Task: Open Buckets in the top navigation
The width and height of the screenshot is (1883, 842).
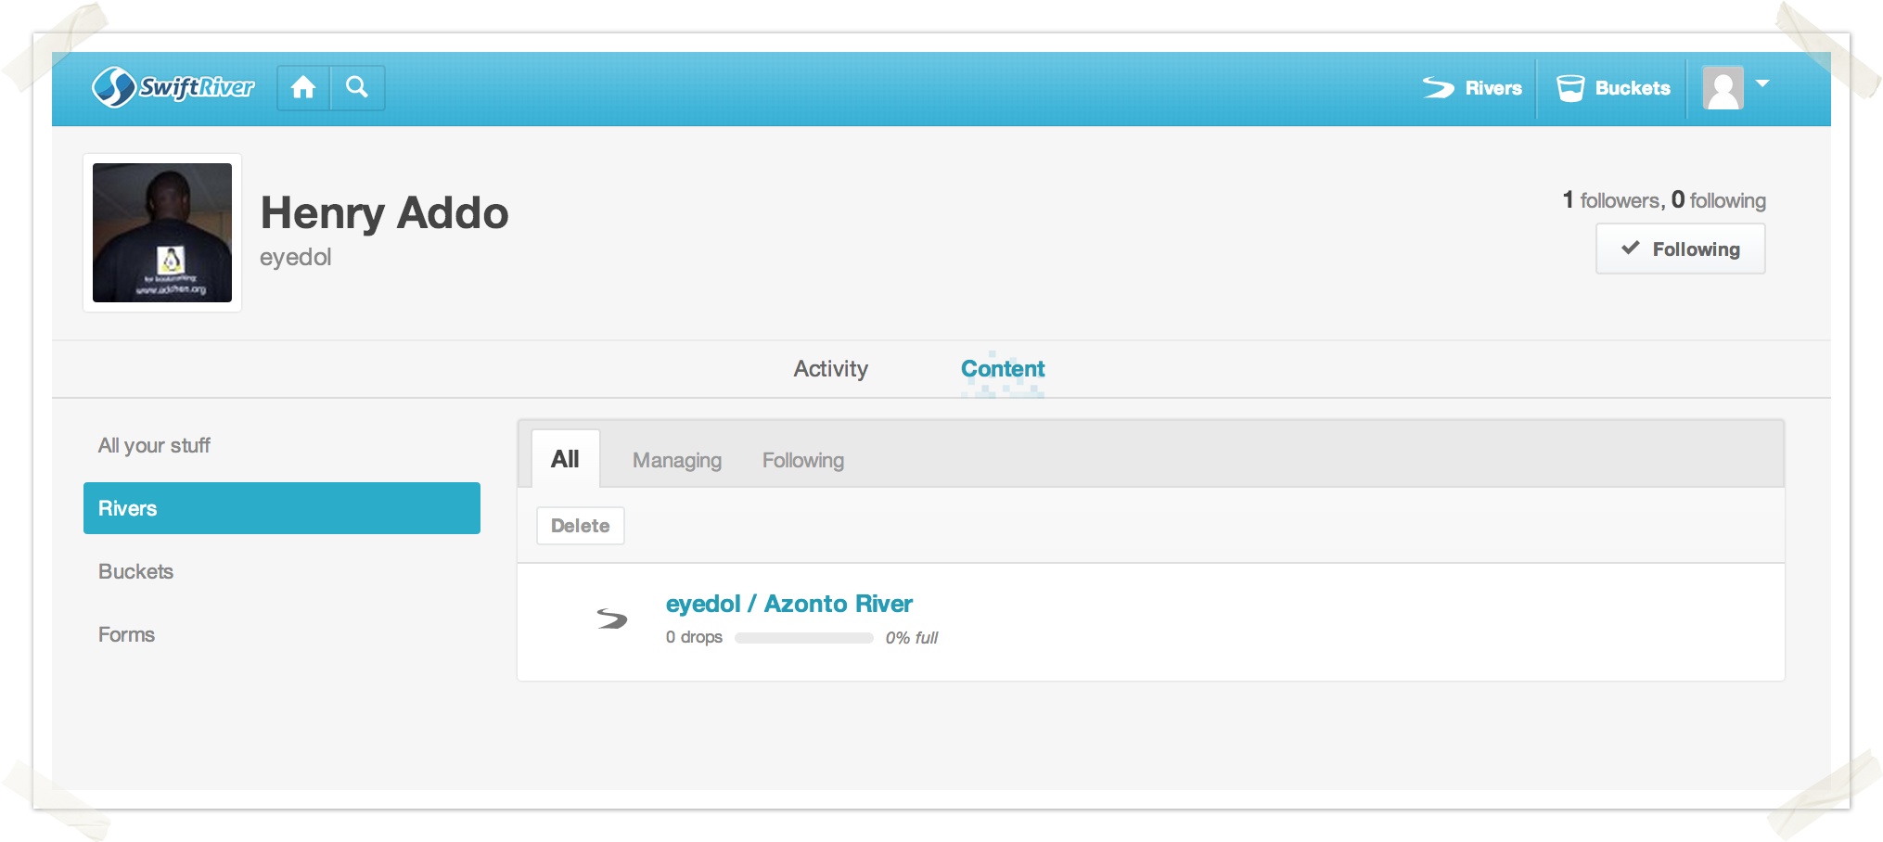Action: click(x=1613, y=88)
